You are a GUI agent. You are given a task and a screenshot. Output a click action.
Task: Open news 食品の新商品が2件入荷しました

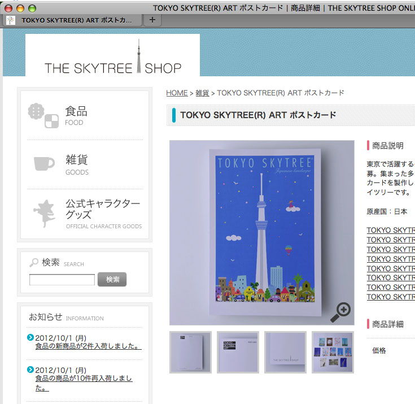click(x=89, y=346)
